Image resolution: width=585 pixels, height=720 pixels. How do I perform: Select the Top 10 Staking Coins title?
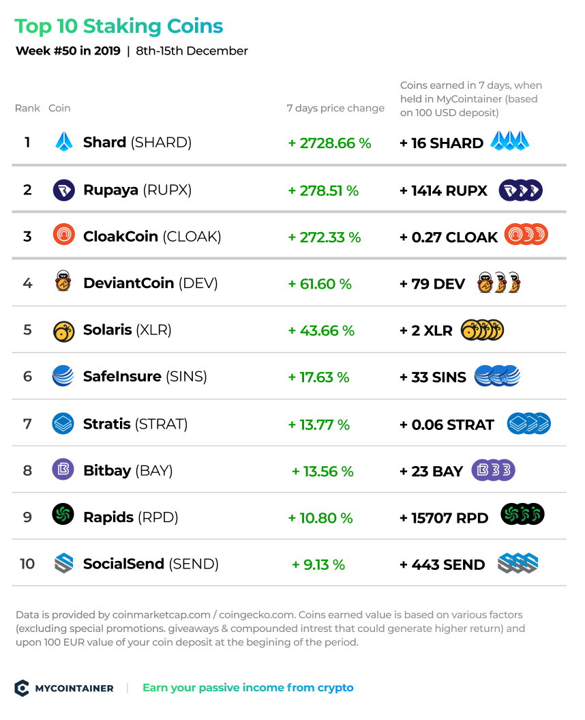click(x=119, y=26)
